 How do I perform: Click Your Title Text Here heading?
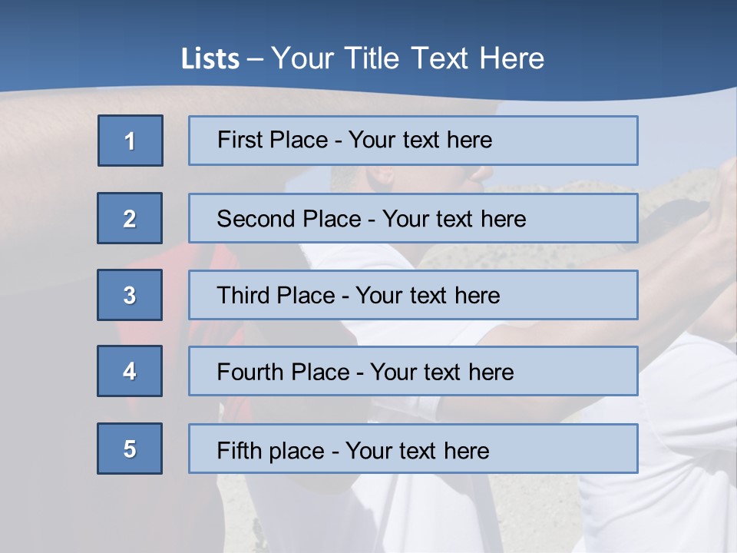click(408, 58)
